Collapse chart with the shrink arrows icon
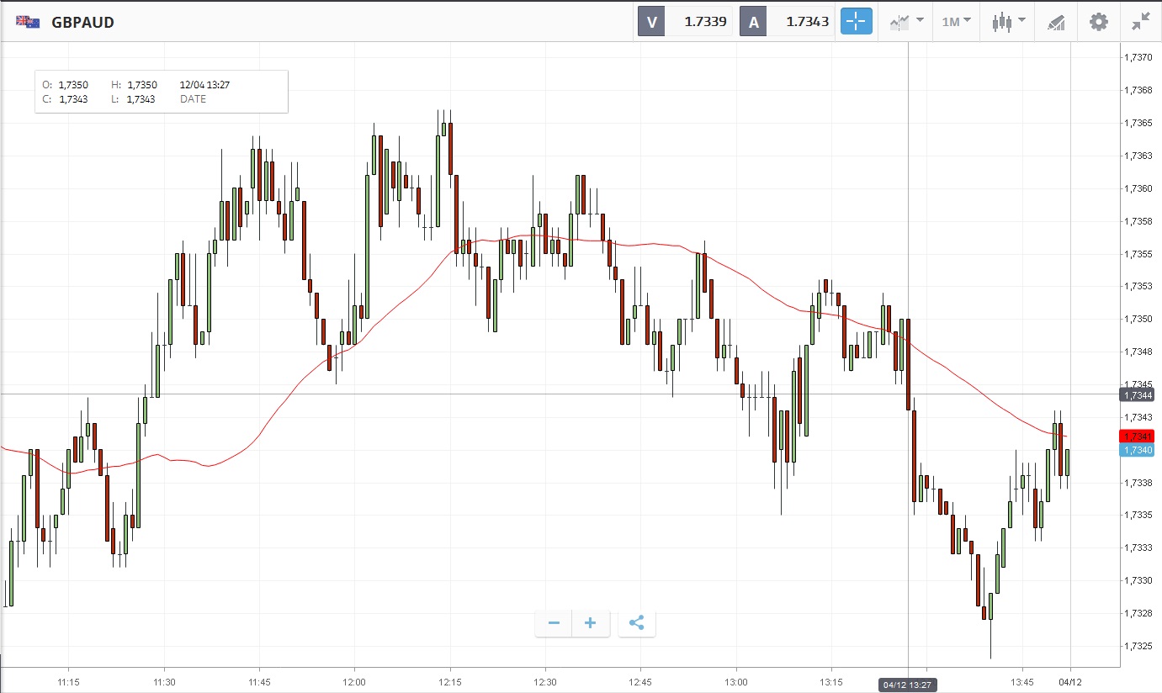The image size is (1162, 693). tap(1140, 22)
